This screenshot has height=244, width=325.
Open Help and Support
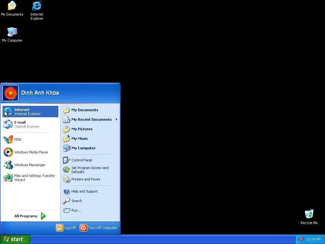tap(90, 191)
